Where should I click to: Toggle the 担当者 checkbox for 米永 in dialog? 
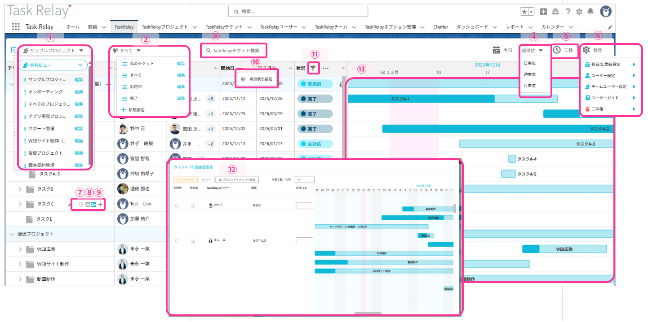tap(193, 241)
